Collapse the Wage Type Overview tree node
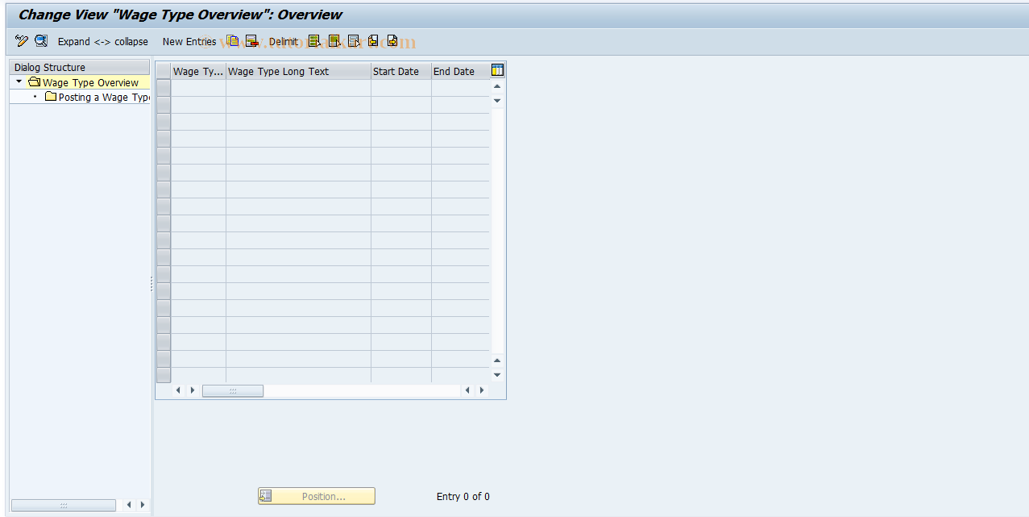This screenshot has height=517, width=1029. (19, 82)
